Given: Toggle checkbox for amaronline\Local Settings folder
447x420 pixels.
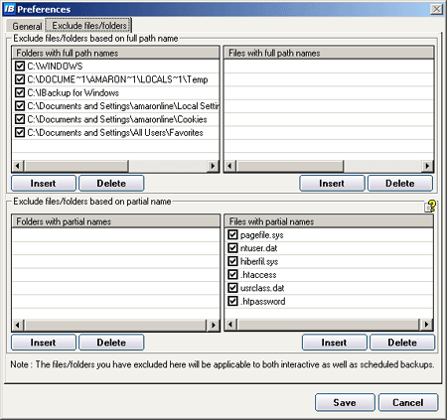Looking at the screenshot, I should coord(20,105).
